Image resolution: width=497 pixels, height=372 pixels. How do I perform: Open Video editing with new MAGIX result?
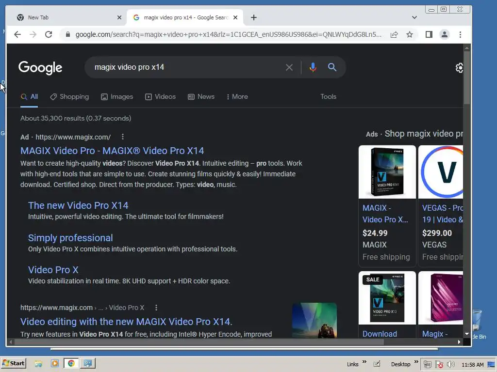(x=126, y=322)
